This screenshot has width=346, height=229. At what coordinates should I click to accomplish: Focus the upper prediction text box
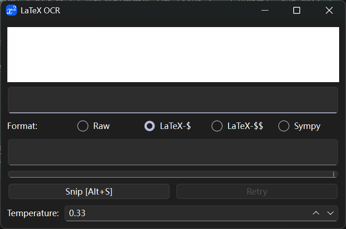pos(173,100)
